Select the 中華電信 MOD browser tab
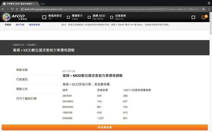Screen dimensions: 212x132 [20, 4]
